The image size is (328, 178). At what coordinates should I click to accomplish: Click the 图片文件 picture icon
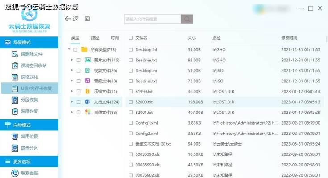tap(87, 60)
